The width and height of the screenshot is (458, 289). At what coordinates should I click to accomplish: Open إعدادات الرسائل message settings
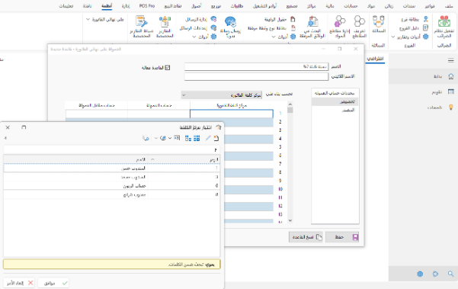pos(198,28)
